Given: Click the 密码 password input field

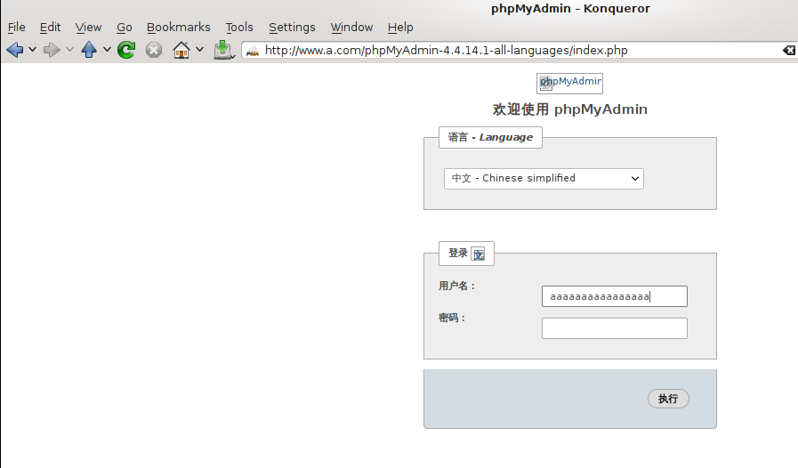Looking at the screenshot, I should click(614, 328).
